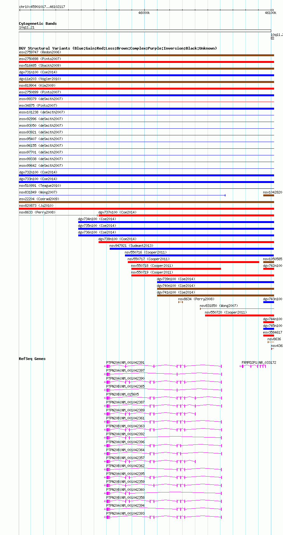The image size is (283, 535).
Task: Open dgv737n100 (Coe2014) variant
Action: pos(117,212)
